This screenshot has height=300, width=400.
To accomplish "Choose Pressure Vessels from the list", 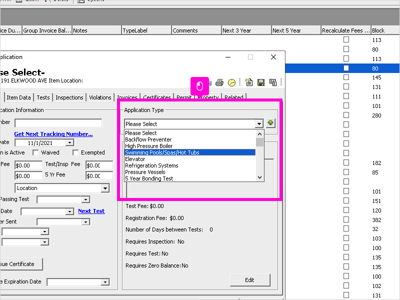I will tap(190, 172).
